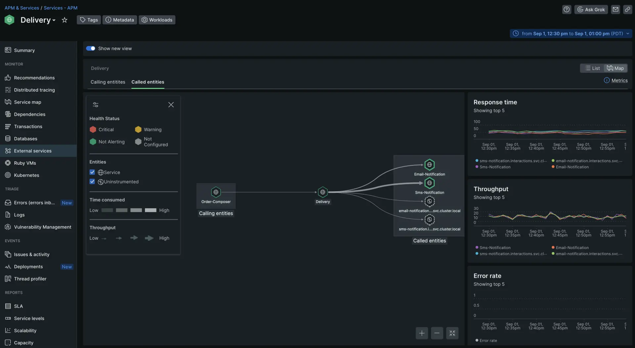Zoom out on map with minus button
The height and width of the screenshot is (348, 635).
coord(437,333)
